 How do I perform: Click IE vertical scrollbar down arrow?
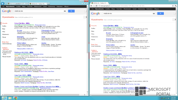87,92
